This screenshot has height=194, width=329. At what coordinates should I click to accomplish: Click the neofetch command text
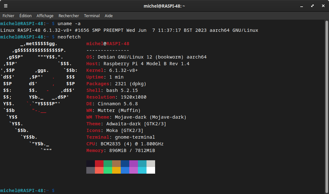click(69, 37)
